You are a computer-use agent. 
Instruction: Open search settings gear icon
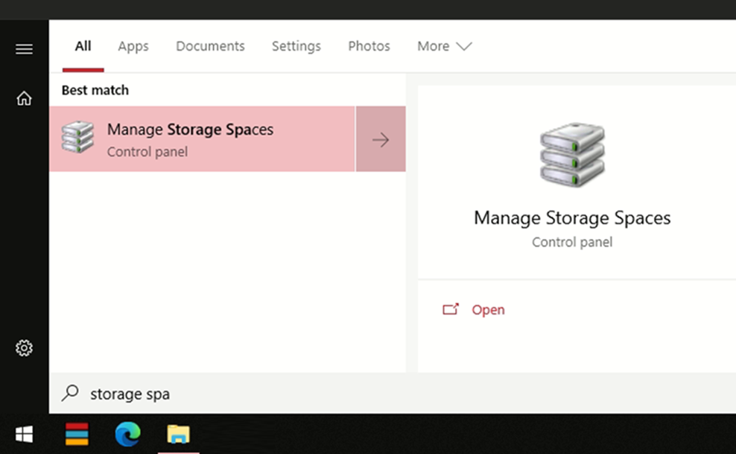coord(24,348)
